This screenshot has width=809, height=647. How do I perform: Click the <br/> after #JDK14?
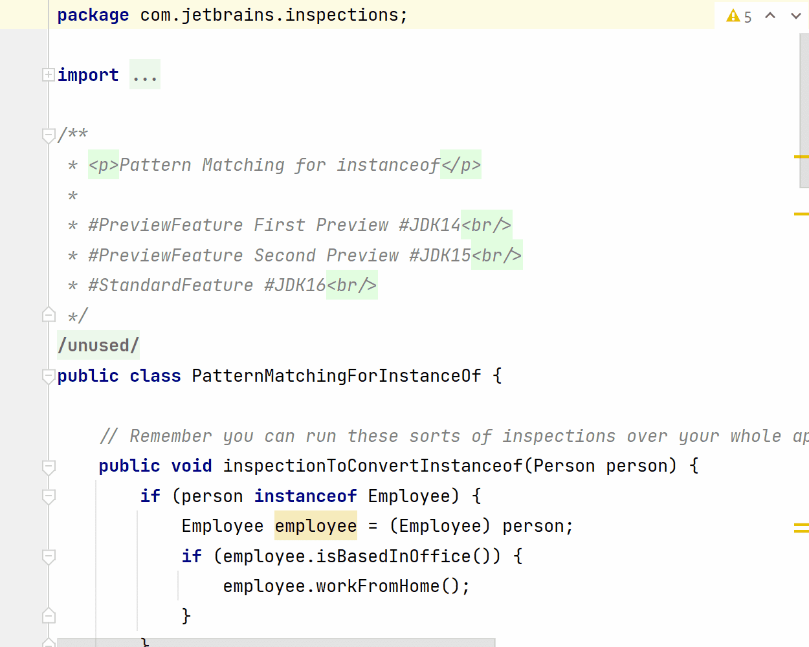(487, 225)
